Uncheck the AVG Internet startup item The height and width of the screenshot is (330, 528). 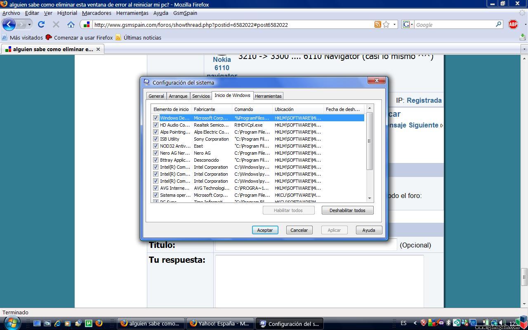pyautogui.click(x=156, y=188)
